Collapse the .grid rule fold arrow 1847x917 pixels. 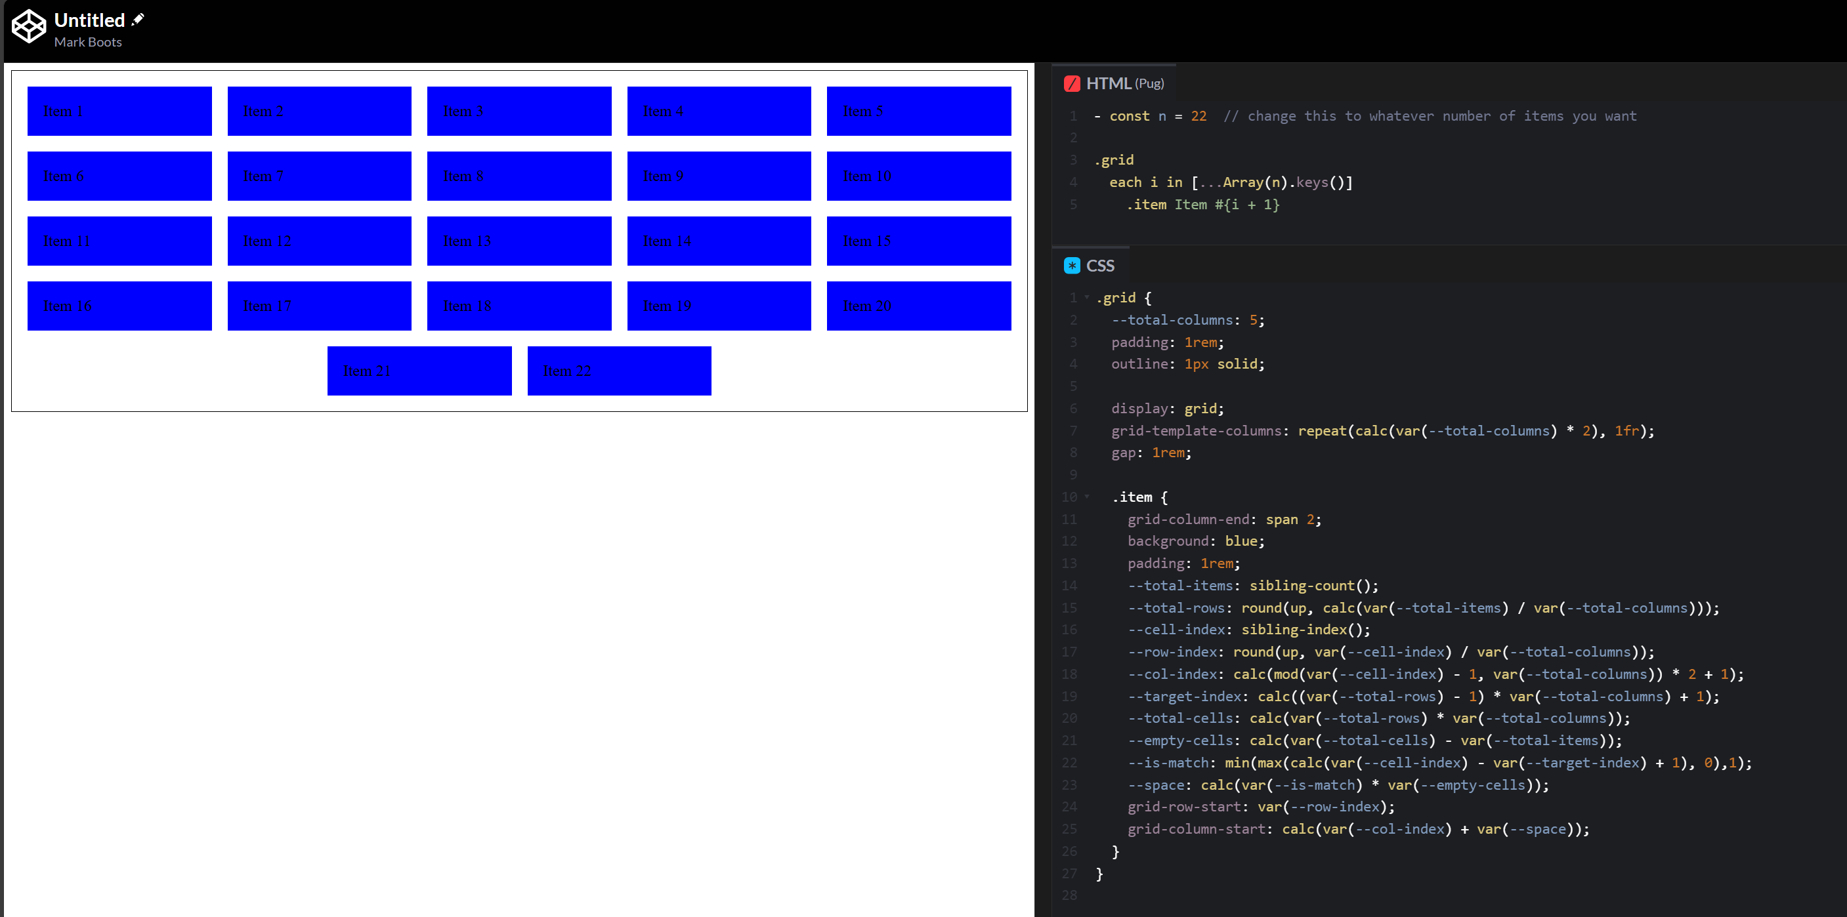point(1087,297)
